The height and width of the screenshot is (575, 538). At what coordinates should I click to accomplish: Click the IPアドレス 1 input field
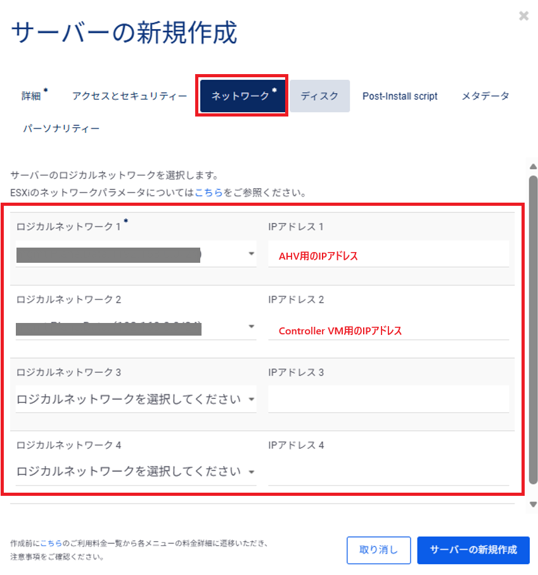[388, 255]
